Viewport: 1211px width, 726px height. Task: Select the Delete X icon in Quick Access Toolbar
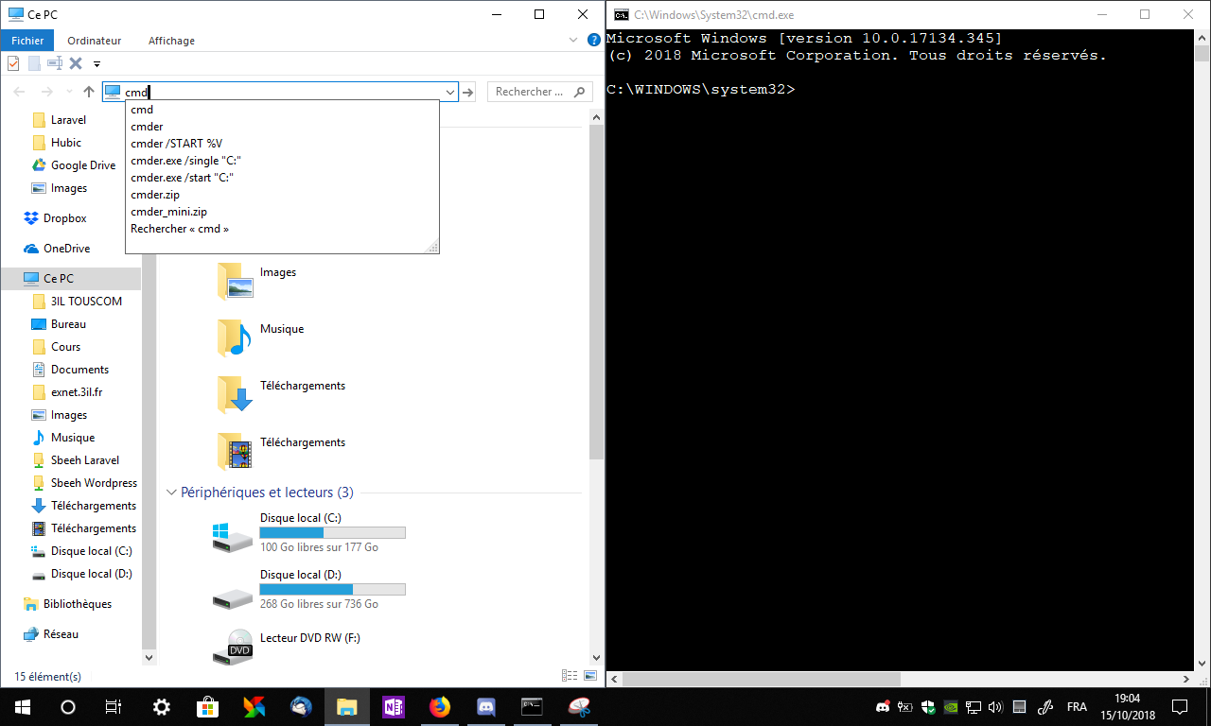(x=76, y=63)
